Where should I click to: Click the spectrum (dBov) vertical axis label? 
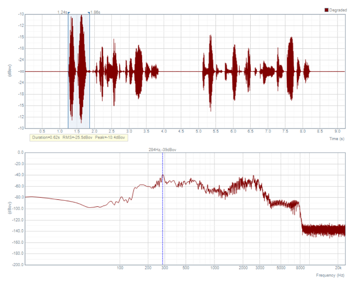[x=10, y=208]
